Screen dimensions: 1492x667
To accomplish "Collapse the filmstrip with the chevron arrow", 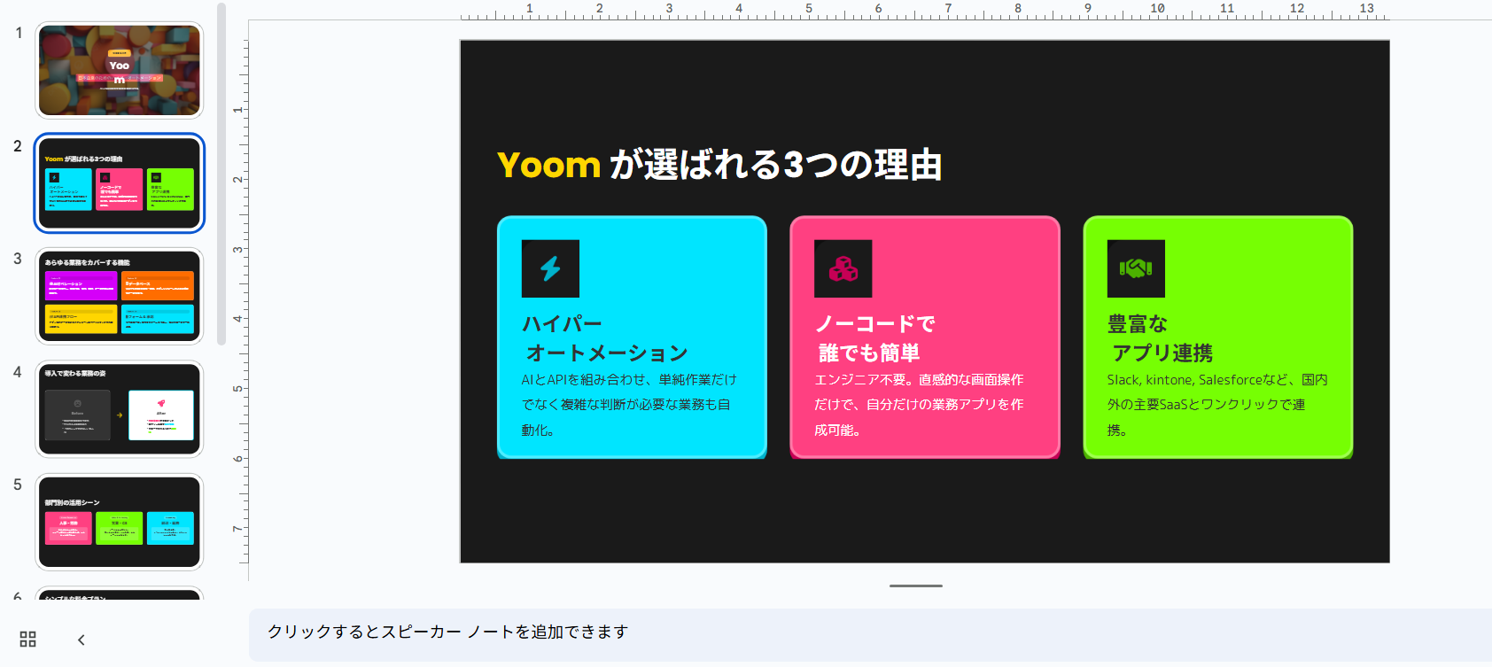I will point(81,640).
